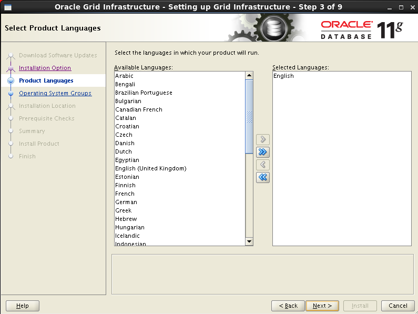Open the window menu icon in title bar
This screenshot has height=314, width=418.
(8, 7)
